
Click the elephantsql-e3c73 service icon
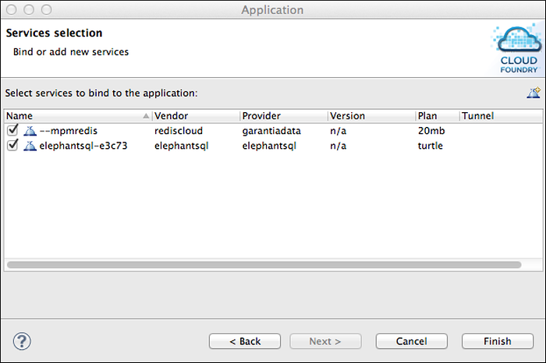30,146
